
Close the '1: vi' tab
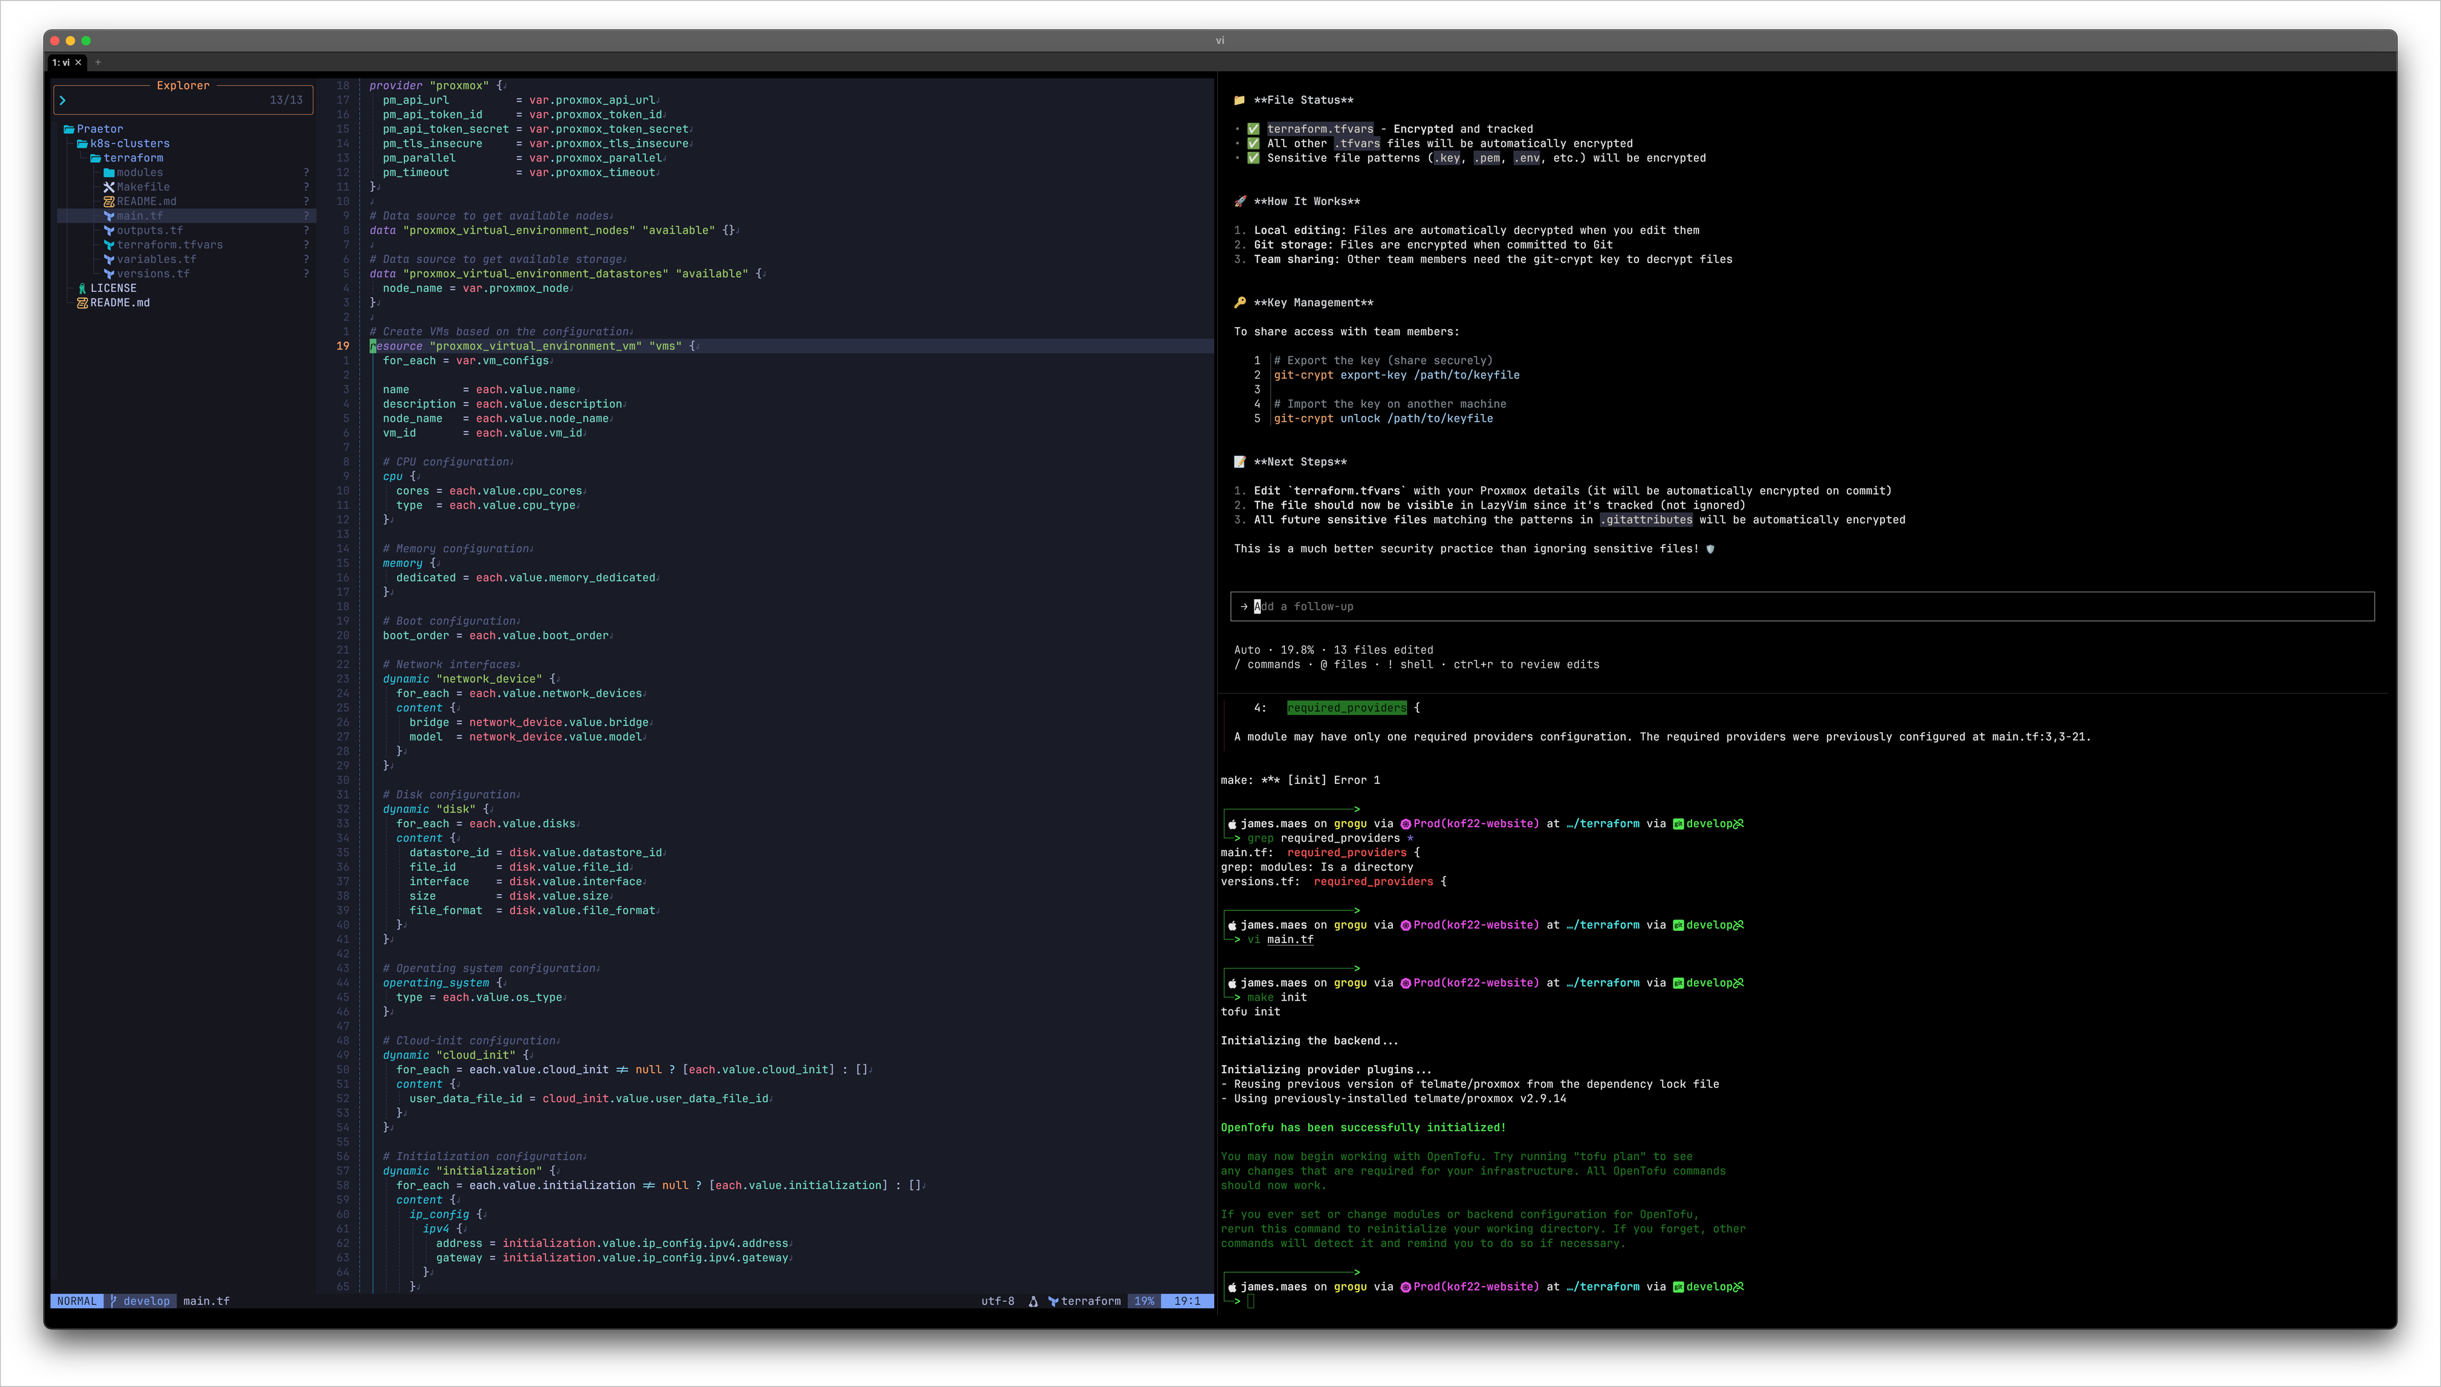tap(79, 62)
